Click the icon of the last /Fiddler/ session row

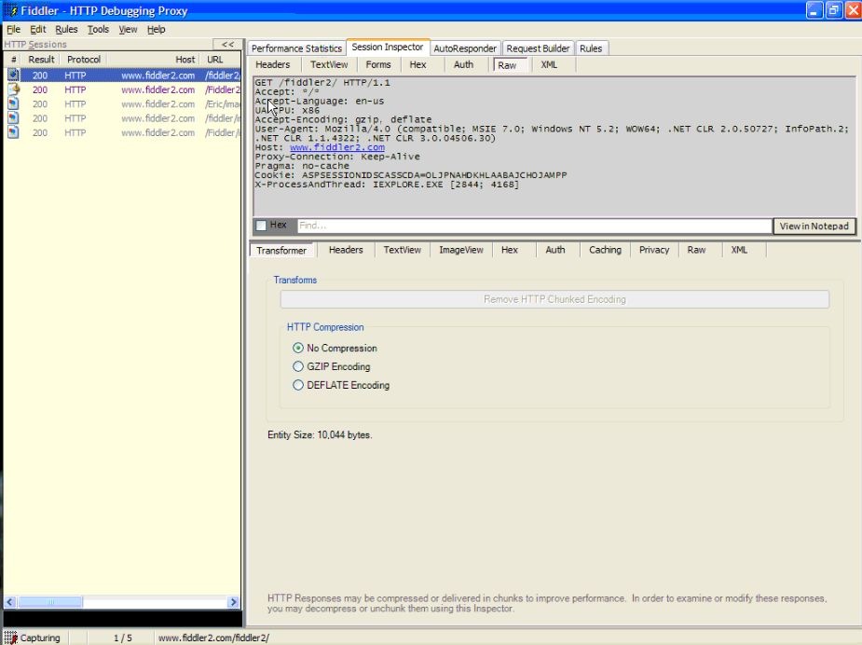pos(13,132)
